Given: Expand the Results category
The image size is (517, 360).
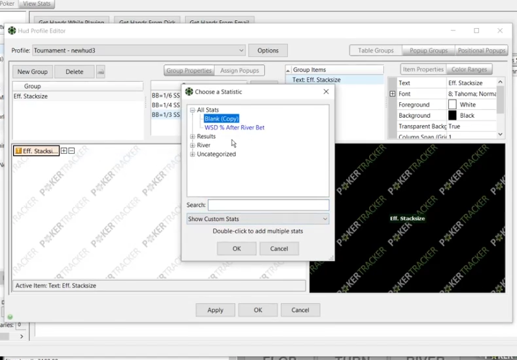Looking at the screenshot, I should coord(192,137).
